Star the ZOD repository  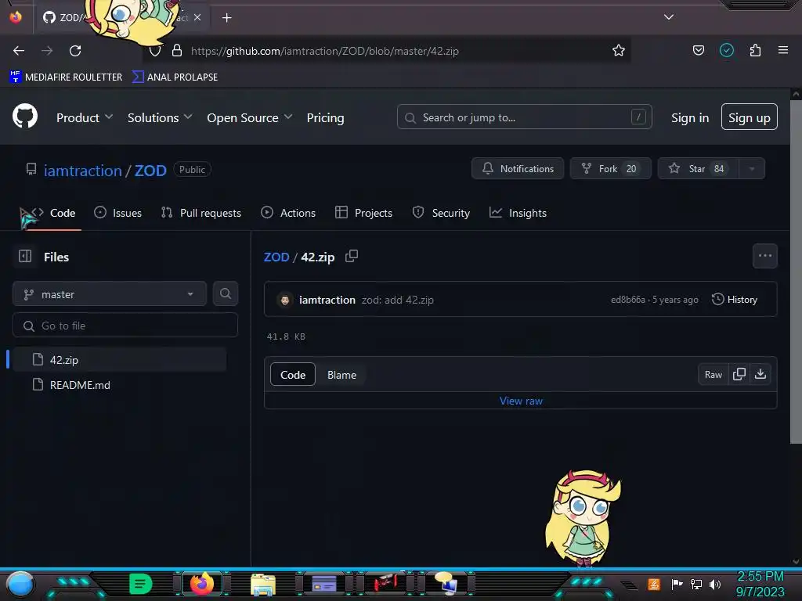tap(698, 169)
